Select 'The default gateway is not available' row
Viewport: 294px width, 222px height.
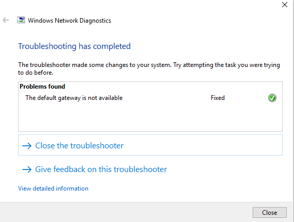150,98
